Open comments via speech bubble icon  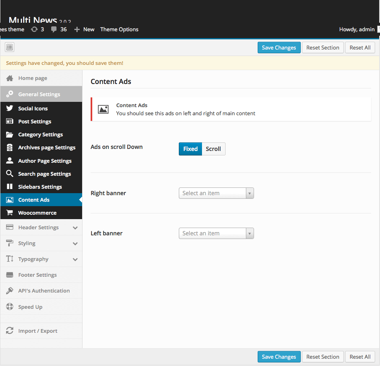click(54, 30)
